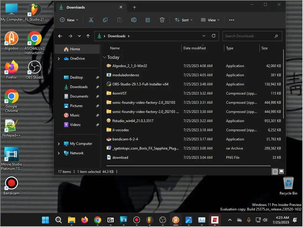Open the Sort dropdown menu
The height and width of the screenshot is (227, 303).
click(183, 20)
